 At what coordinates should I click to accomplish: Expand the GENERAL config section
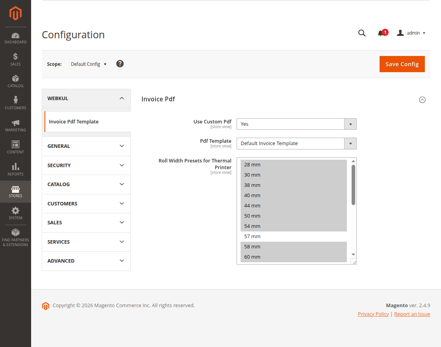[86, 146]
